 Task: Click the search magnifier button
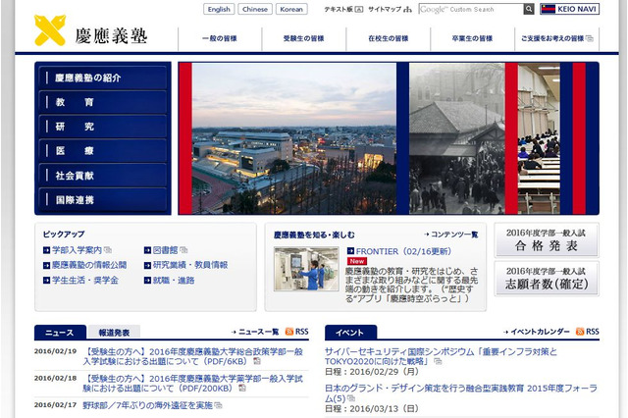click(x=529, y=9)
